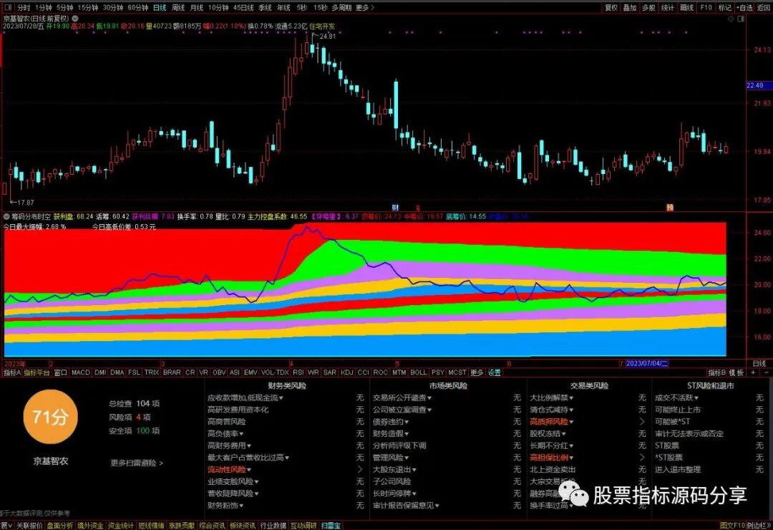
Task: Open the 扫雷宝 bottom tab
Action: pos(331,526)
